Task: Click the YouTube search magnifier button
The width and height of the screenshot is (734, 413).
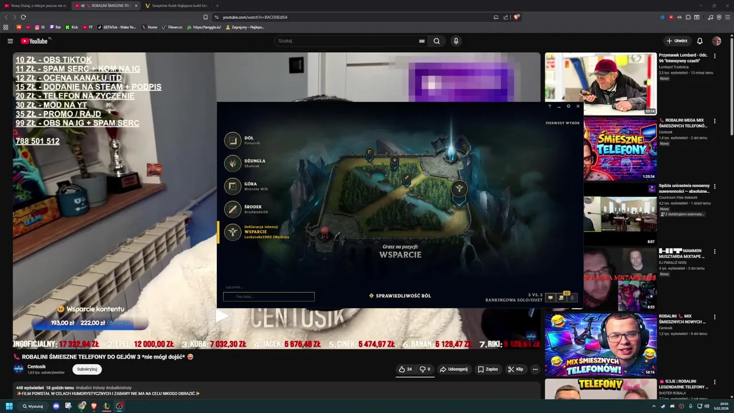Action: pyautogui.click(x=437, y=41)
